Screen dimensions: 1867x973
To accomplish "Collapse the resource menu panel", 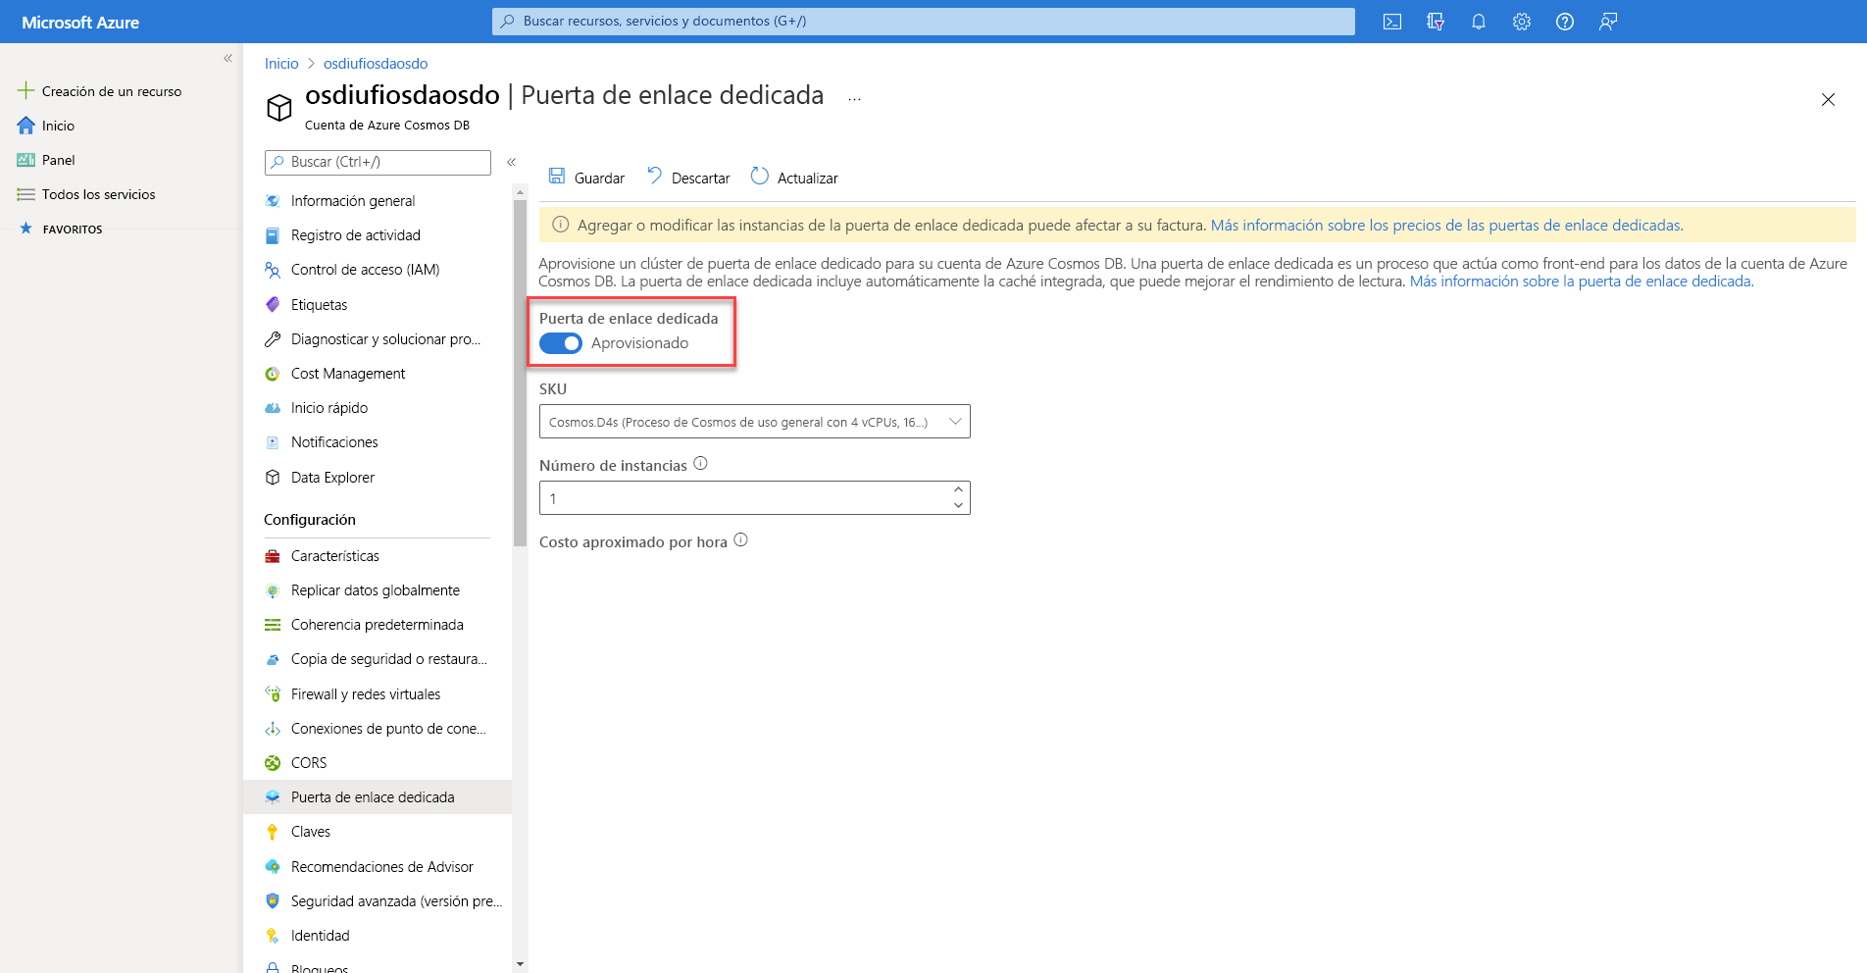I will click(x=511, y=162).
